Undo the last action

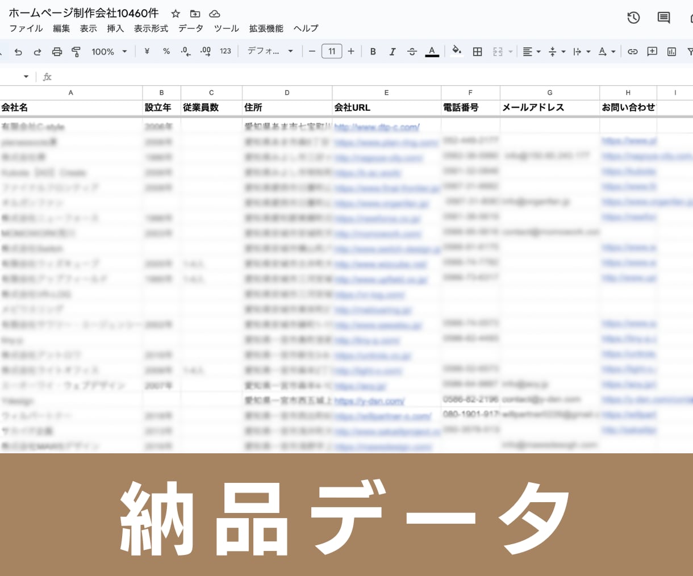18,52
